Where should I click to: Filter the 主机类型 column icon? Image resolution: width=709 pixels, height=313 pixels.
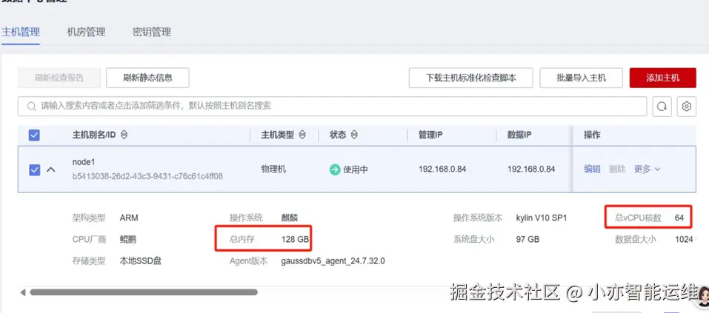tap(302, 135)
